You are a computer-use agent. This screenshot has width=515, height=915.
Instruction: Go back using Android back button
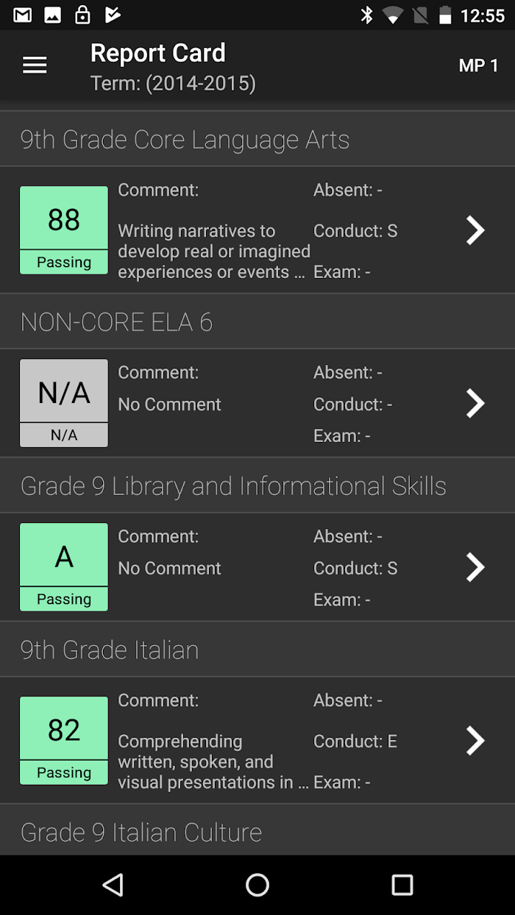[113, 885]
